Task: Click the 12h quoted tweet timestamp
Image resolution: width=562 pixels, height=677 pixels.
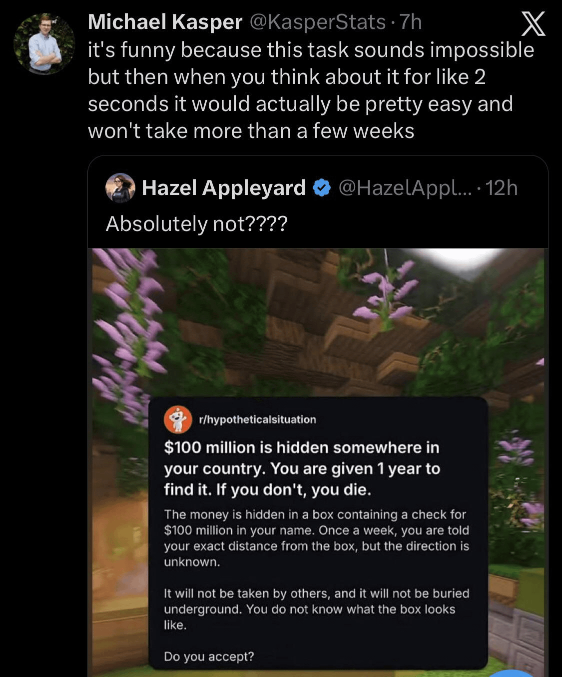Action: tap(502, 188)
